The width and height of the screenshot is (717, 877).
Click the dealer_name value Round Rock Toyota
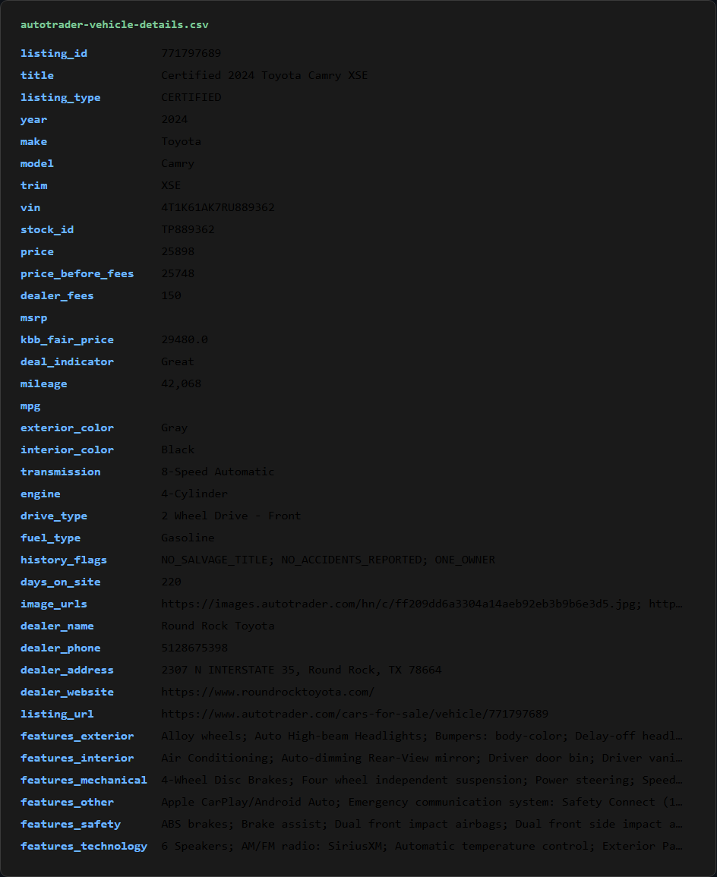217,626
